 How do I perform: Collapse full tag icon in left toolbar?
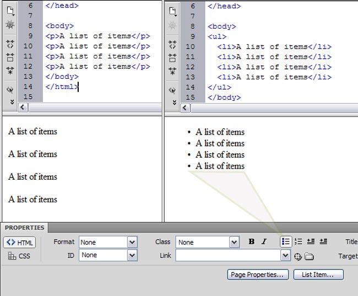click(10, 44)
